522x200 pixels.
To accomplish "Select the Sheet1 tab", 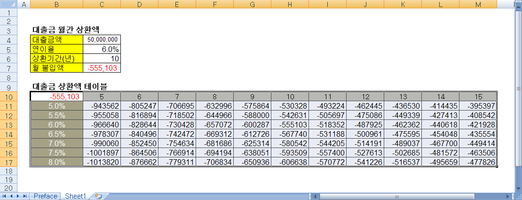I will (75, 196).
